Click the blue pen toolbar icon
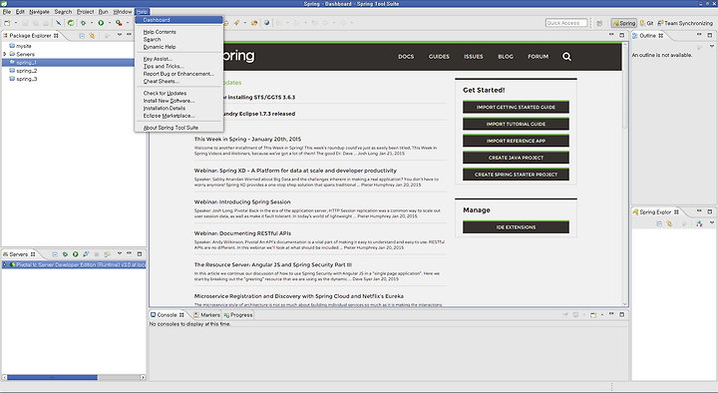This screenshot has height=393, width=718. tap(58, 23)
